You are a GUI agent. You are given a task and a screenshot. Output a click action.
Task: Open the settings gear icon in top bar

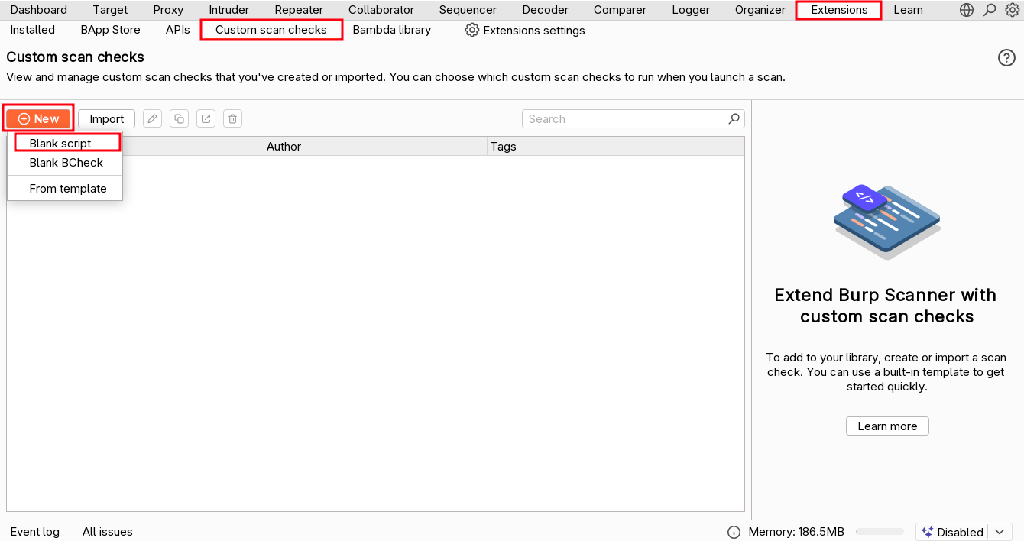pyautogui.click(x=1012, y=10)
